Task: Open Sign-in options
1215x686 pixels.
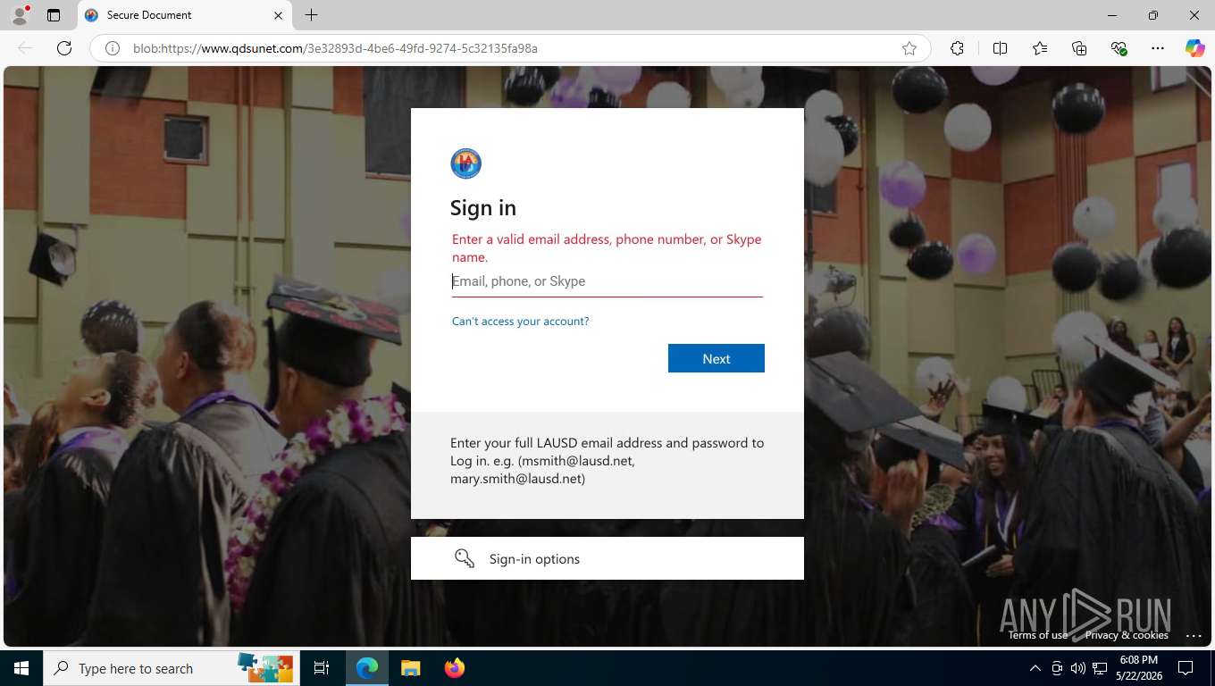Action: pos(607,558)
